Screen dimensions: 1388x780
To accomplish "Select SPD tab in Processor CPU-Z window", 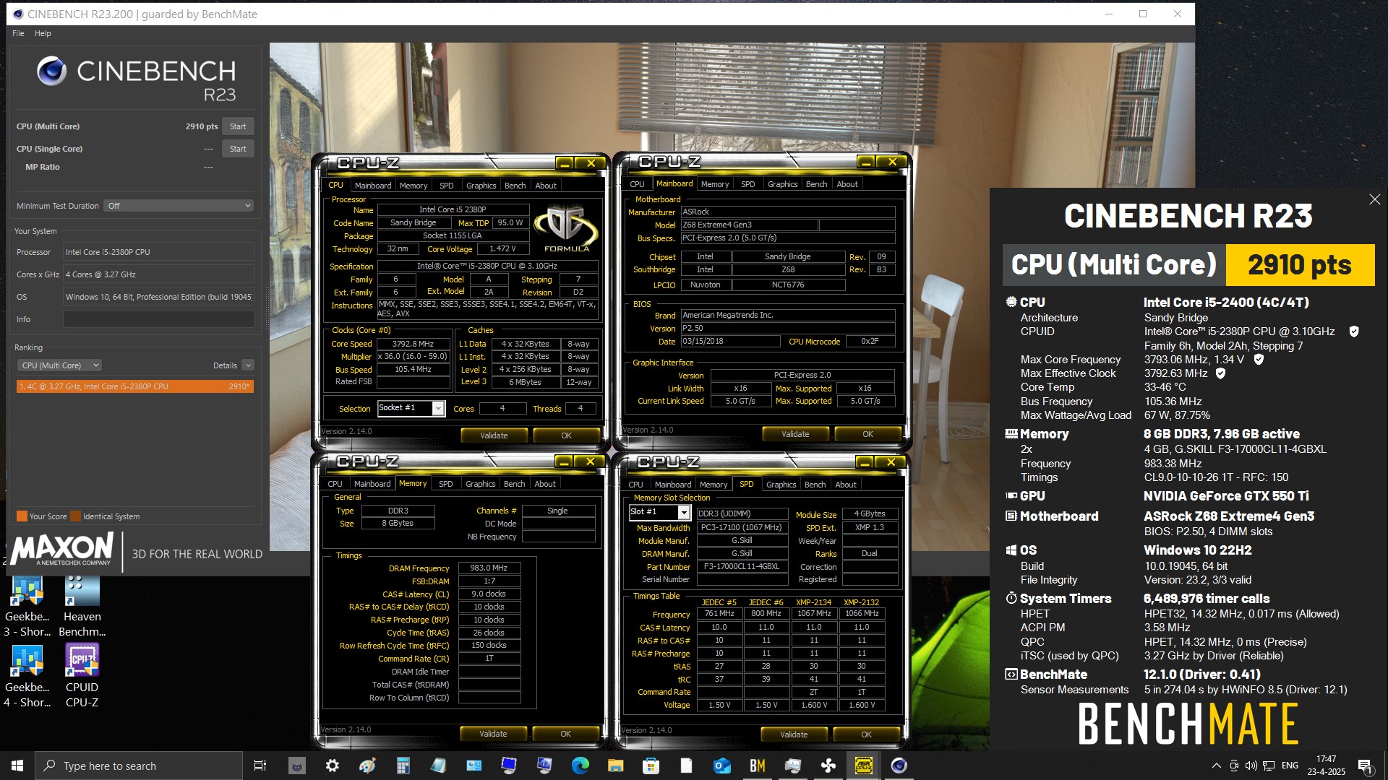I will [x=447, y=186].
